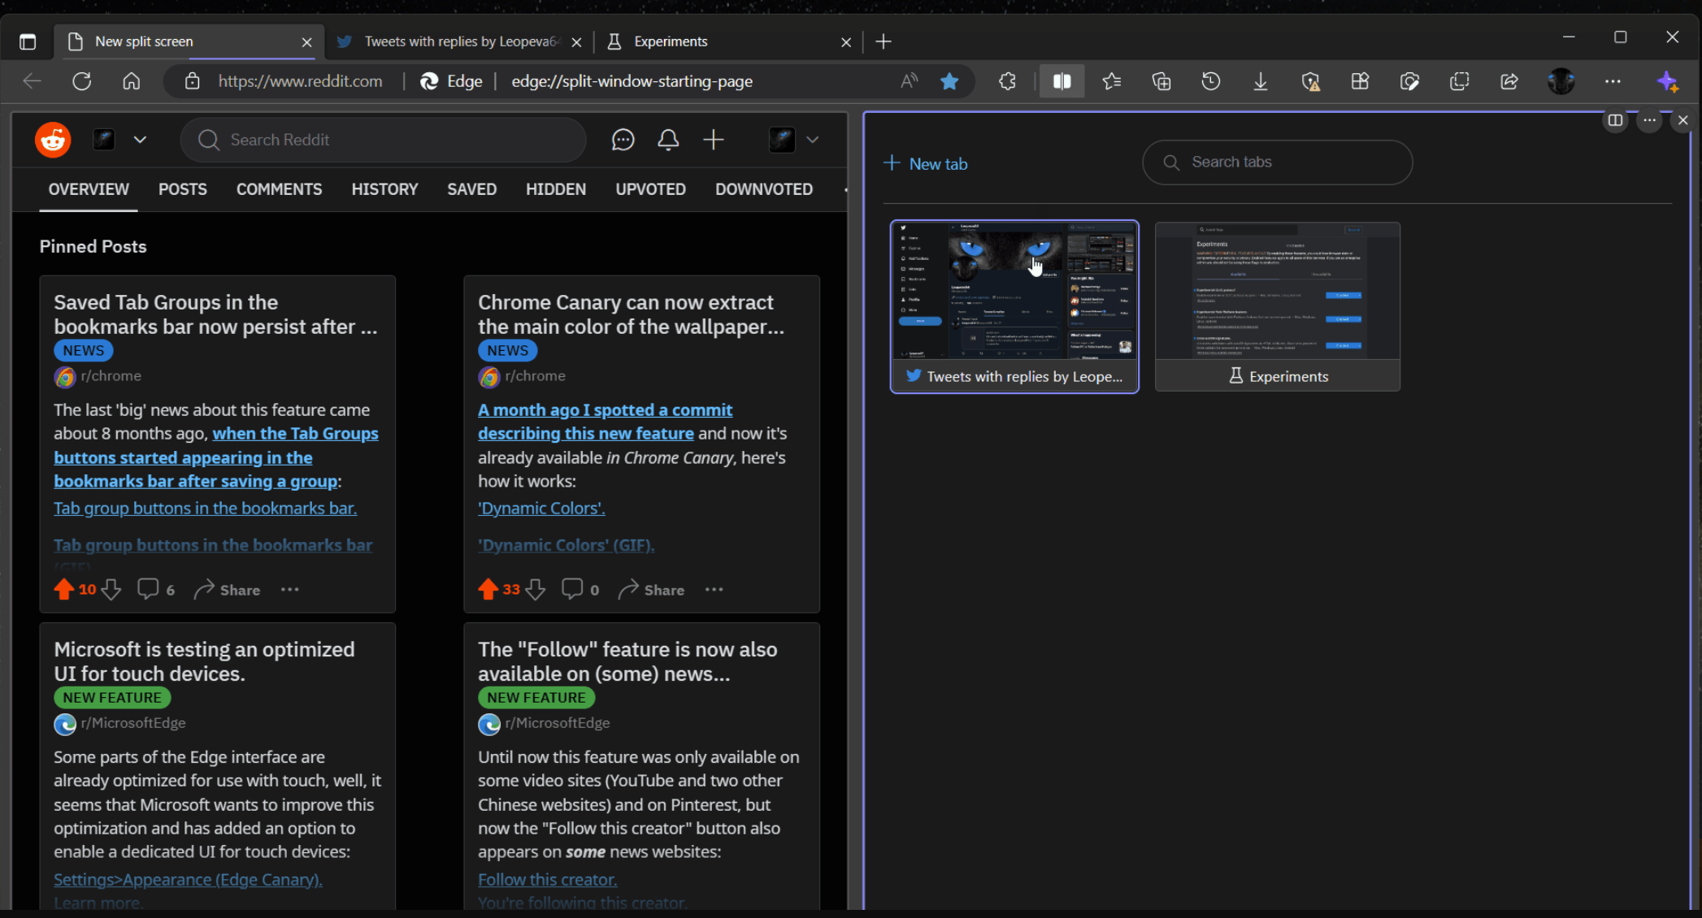1702x918 pixels.
Task: Open r/MicrosoftEdge link under the Follow feature post
Action: point(557,723)
